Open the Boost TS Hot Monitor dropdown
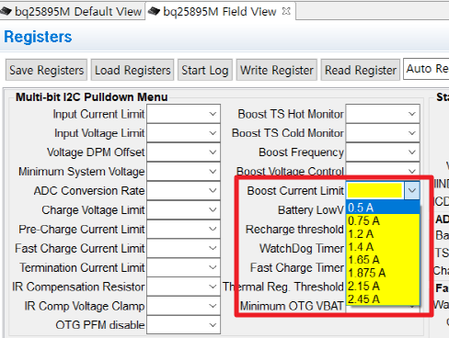 383,114
